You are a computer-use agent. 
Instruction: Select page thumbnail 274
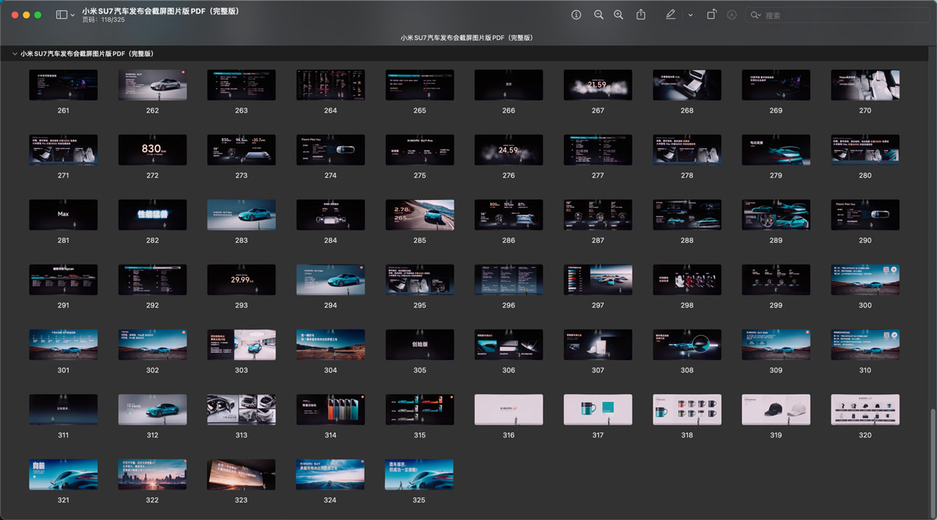330,150
